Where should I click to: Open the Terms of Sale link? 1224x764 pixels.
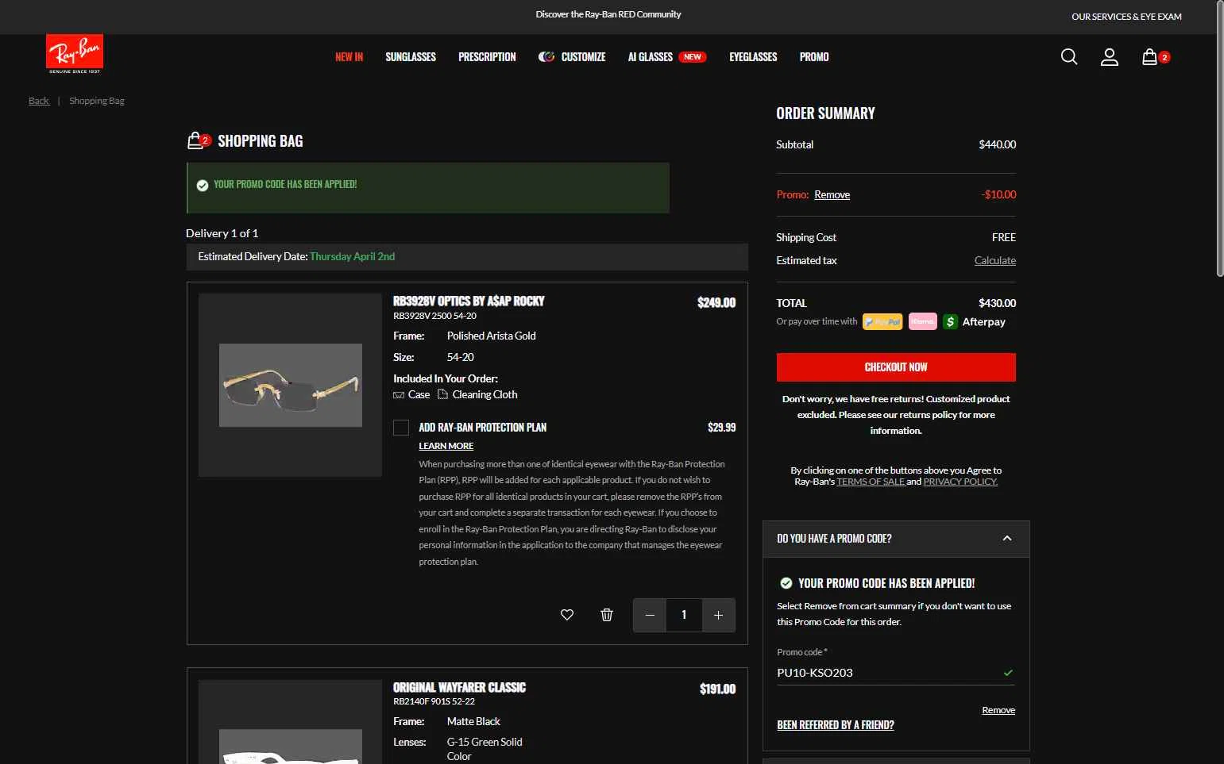click(x=871, y=482)
